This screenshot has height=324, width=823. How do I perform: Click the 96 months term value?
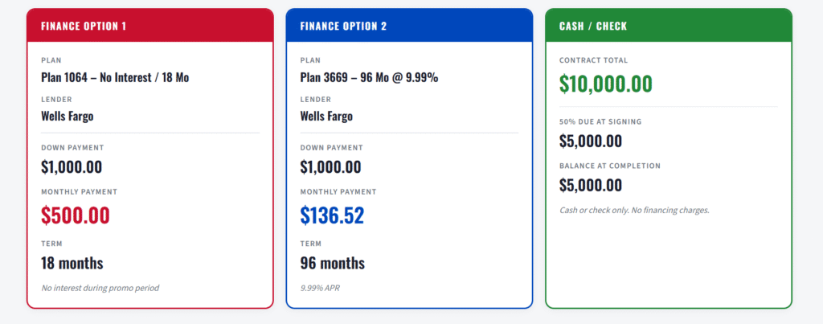pos(332,263)
